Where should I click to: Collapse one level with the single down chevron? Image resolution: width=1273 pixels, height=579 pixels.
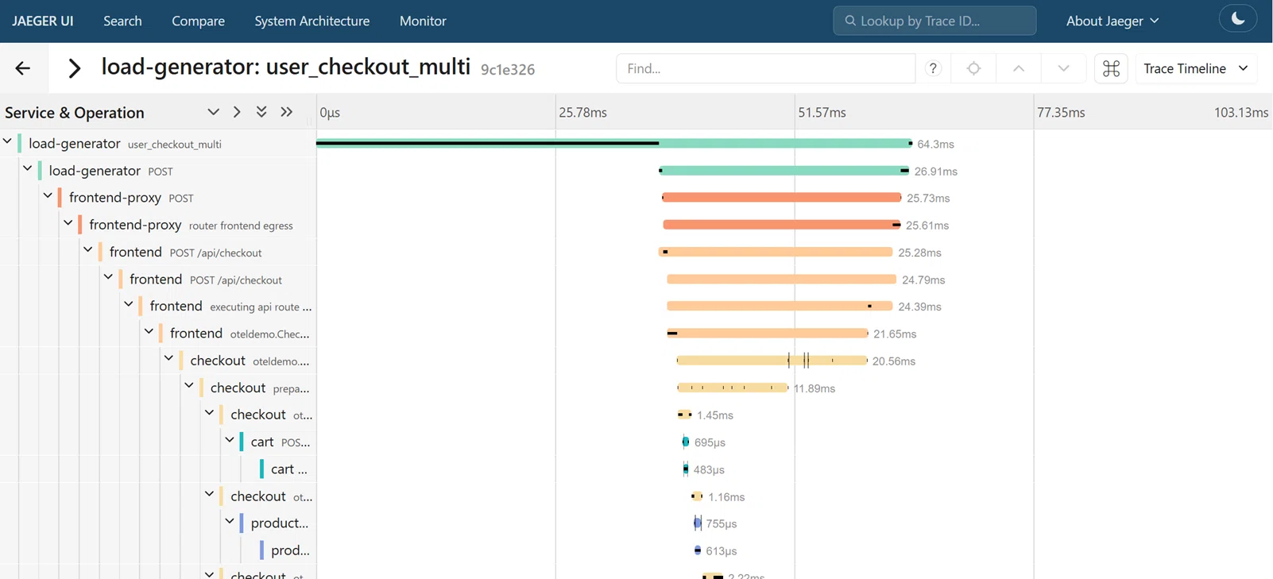(213, 112)
